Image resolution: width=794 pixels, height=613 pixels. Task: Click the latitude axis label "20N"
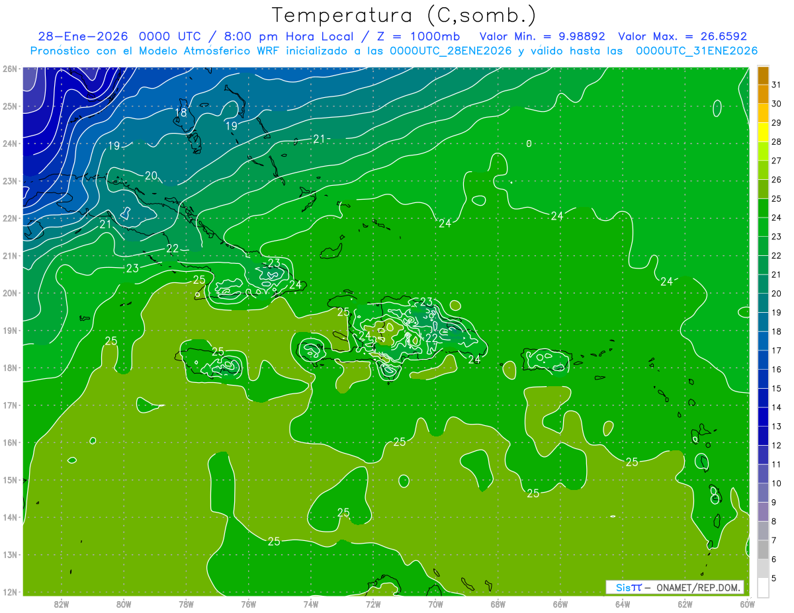click(x=9, y=293)
